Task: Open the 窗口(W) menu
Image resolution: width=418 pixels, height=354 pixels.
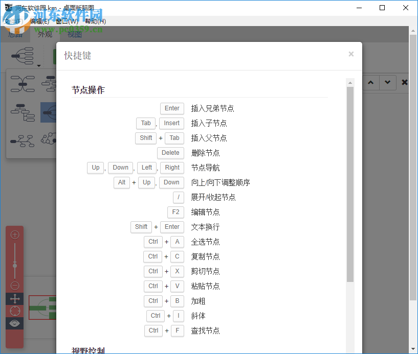Action: point(67,22)
